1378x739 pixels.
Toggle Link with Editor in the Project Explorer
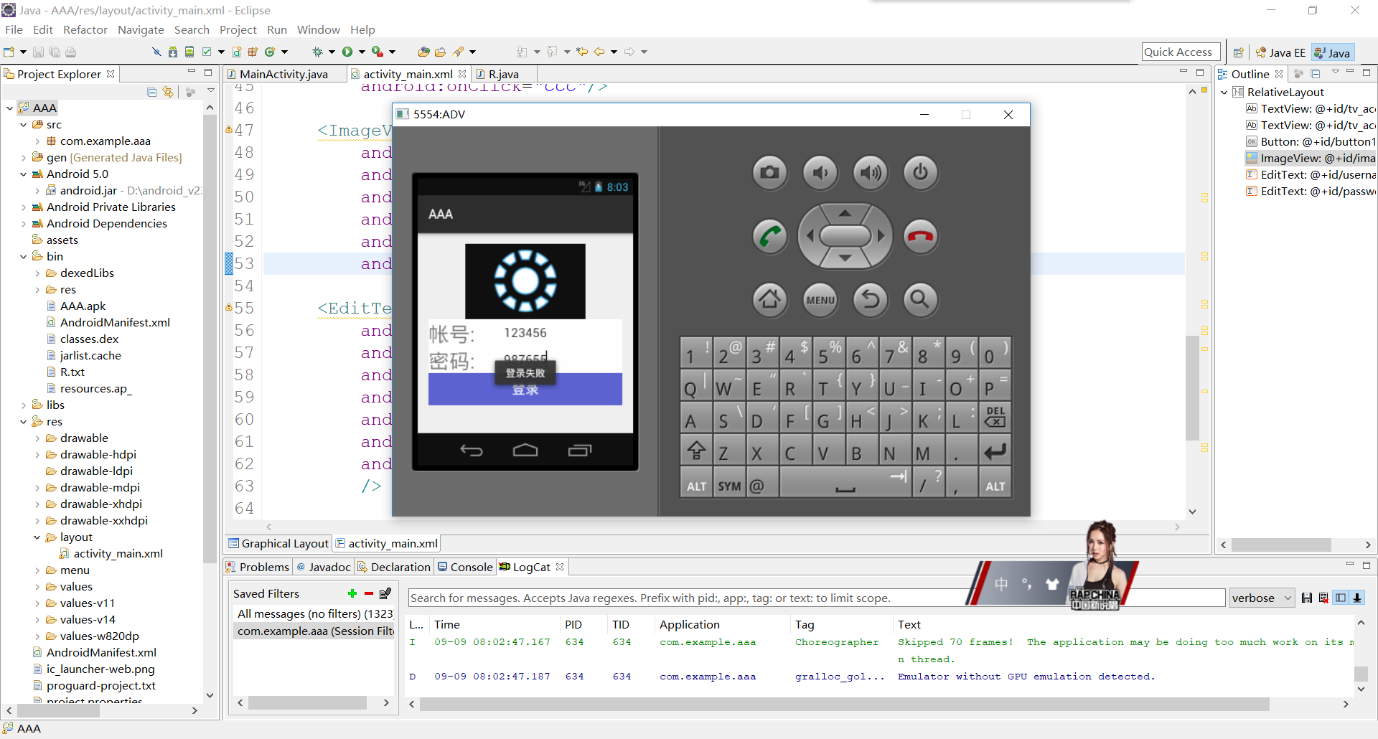click(168, 92)
